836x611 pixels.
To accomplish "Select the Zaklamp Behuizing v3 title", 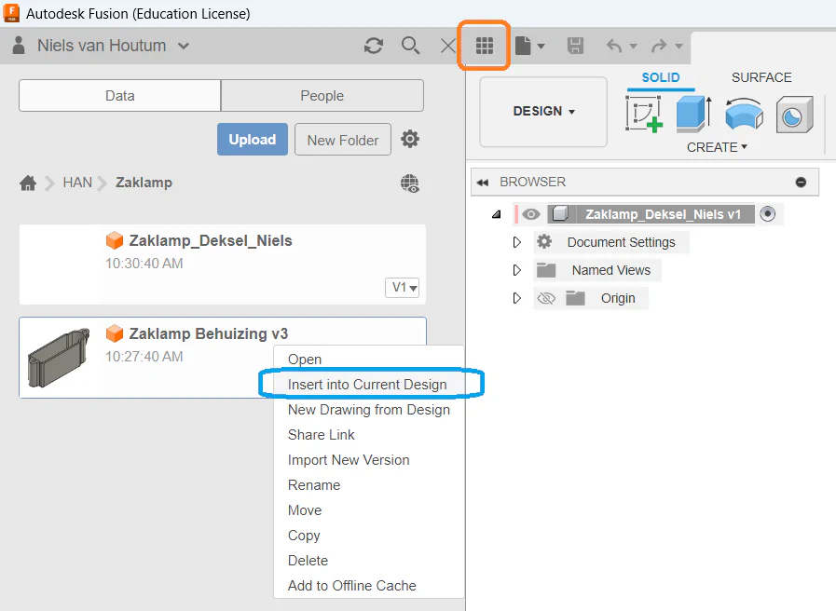I will (x=209, y=334).
